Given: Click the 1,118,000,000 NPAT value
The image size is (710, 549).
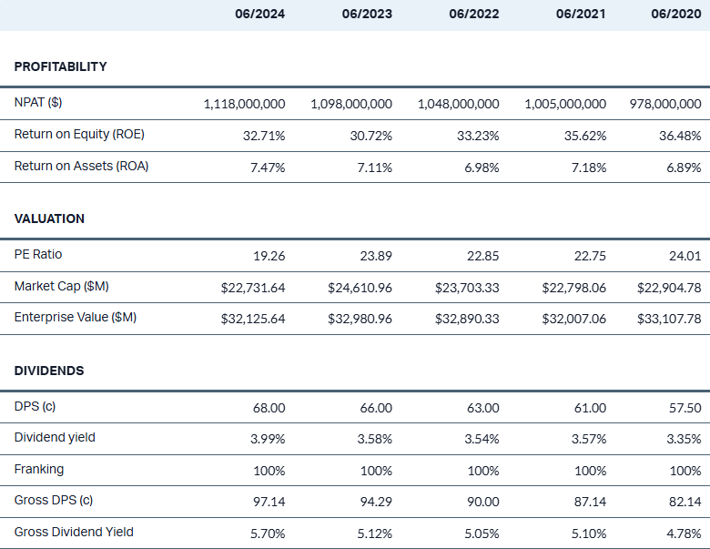Looking at the screenshot, I should [x=244, y=105].
